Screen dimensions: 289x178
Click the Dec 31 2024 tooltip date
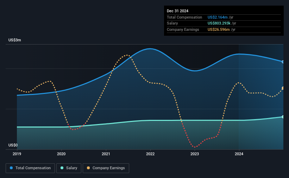coord(177,11)
